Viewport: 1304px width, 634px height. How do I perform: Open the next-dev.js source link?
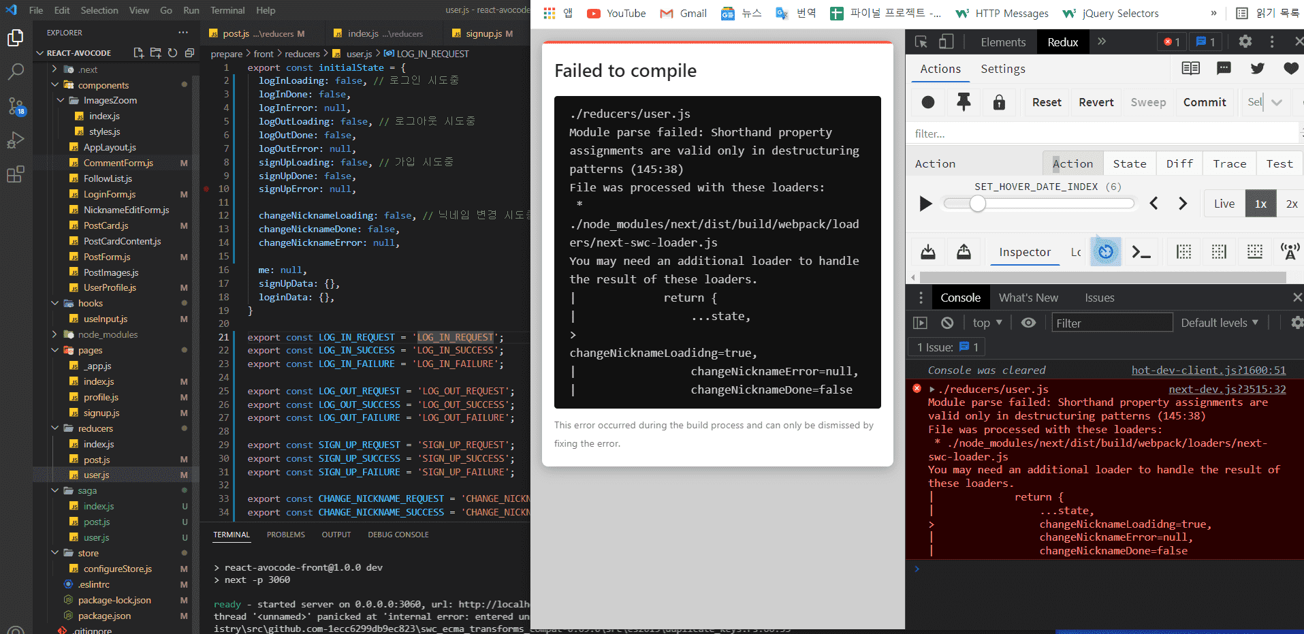pos(1227,389)
